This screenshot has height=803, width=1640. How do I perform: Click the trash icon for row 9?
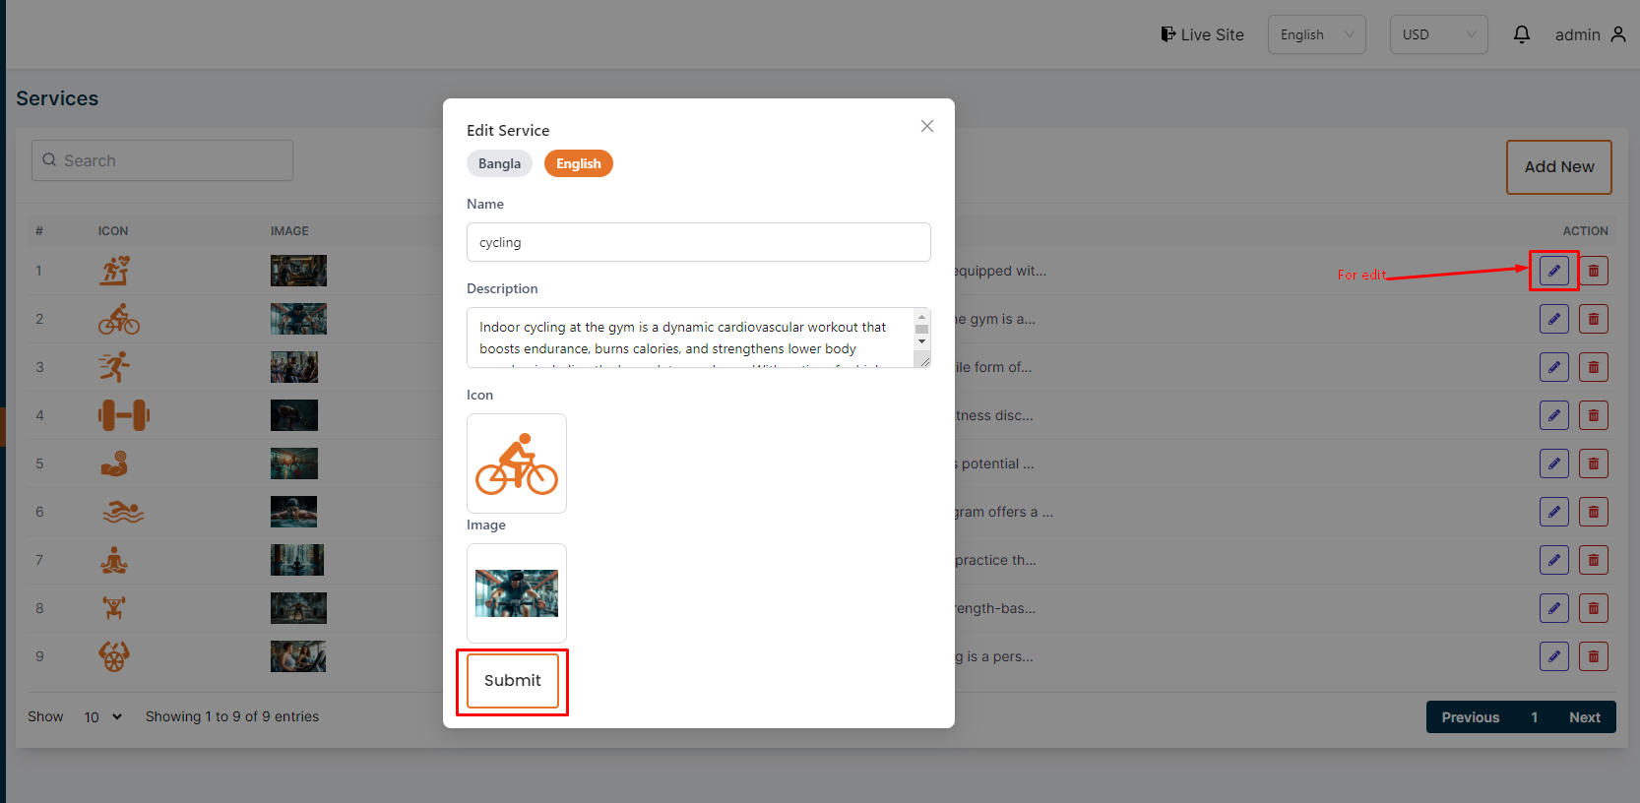click(x=1593, y=656)
